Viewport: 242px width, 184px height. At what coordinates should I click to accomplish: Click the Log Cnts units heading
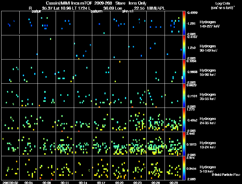[x=222, y=5]
